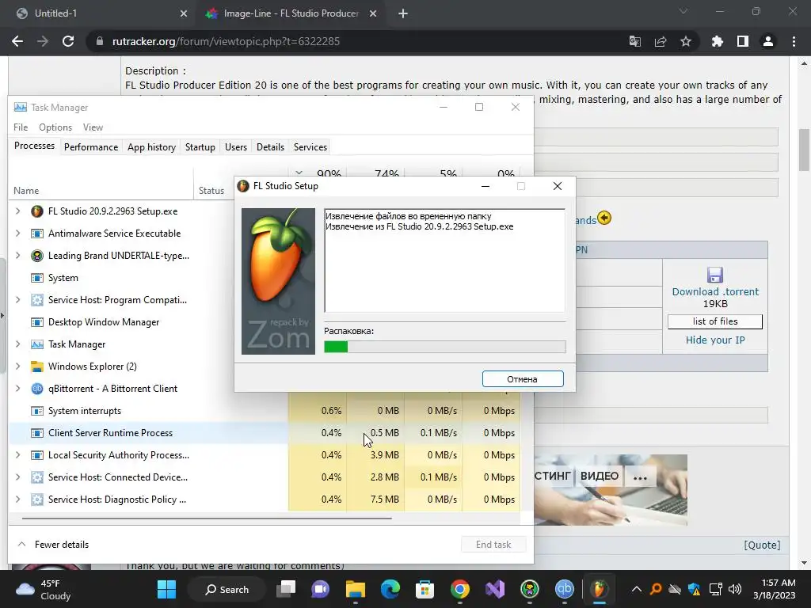Click the browser page vertical scrollbar
Image resolution: width=811 pixels, height=608 pixels.
[x=805, y=150]
